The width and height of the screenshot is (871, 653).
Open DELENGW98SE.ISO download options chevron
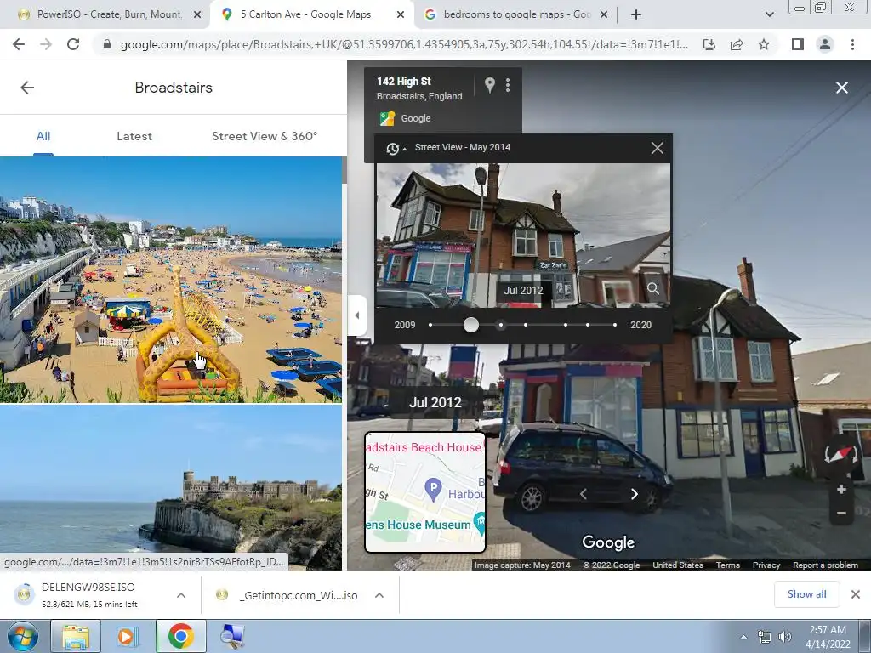pos(181,595)
